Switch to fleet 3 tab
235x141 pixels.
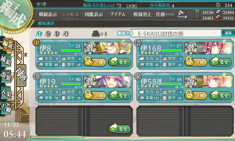[57, 34]
